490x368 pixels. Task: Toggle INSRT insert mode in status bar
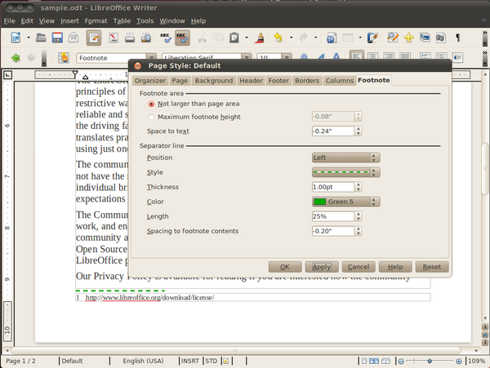click(x=188, y=361)
